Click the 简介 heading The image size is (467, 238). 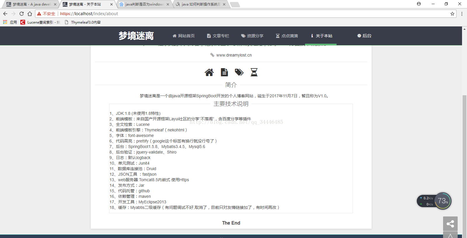(x=231, y=85)
